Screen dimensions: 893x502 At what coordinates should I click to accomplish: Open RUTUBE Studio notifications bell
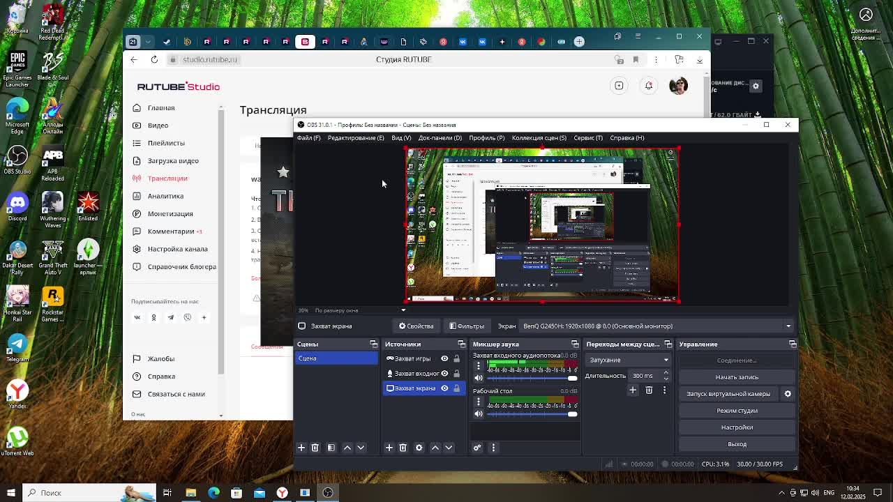pyautogui.click(x=649, y=86)
